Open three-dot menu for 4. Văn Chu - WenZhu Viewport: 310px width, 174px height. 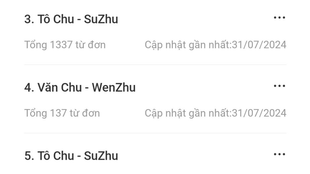[279, 86]
